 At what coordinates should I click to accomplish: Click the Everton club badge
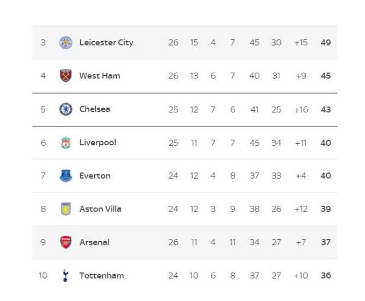[x=66, y=176]
